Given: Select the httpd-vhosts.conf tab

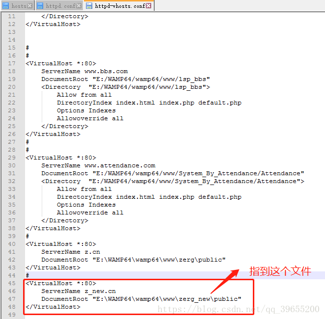Looking at the screenshot, I should 119,6.
